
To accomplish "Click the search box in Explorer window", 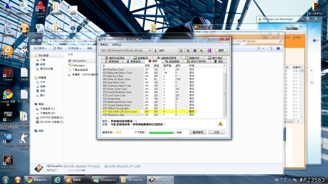I will coord(257,41).
